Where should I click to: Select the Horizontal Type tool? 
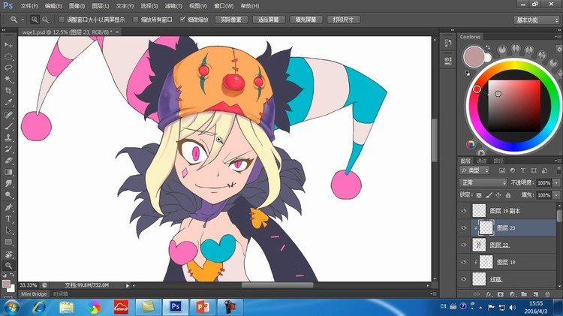click(8, 218)
